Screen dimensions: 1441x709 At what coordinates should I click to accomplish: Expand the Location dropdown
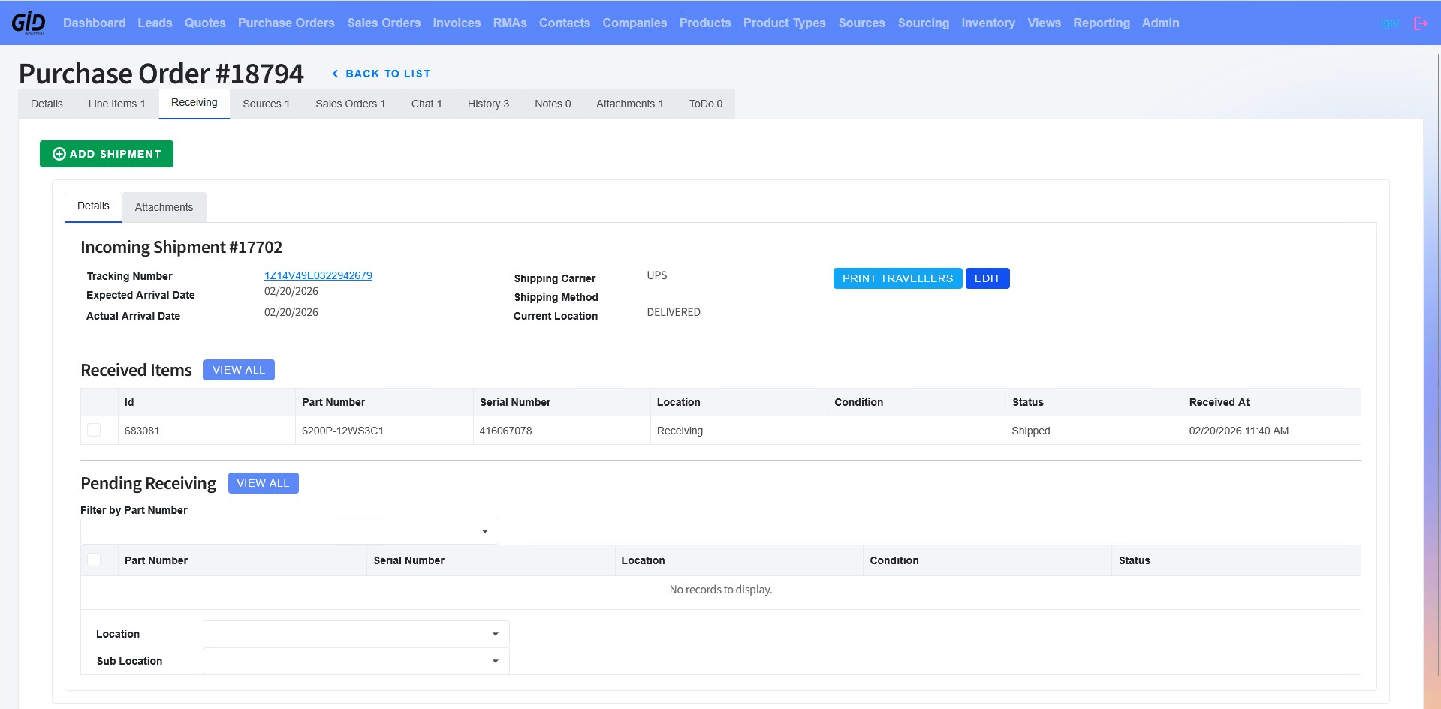pyautogui.click(x=356, y=634)
